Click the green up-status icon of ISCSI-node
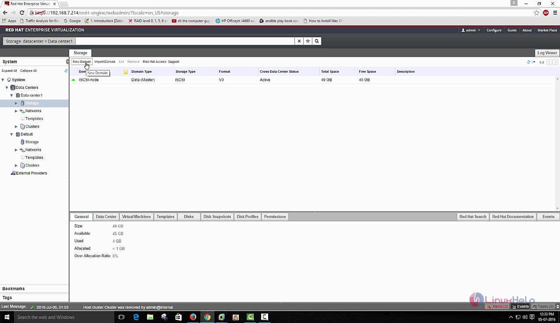This screenshot has width=560, height=323. pos(73,80)
